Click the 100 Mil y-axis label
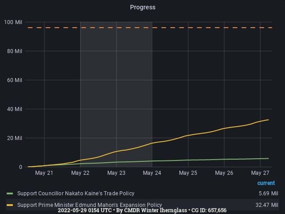 pos(13,22)
